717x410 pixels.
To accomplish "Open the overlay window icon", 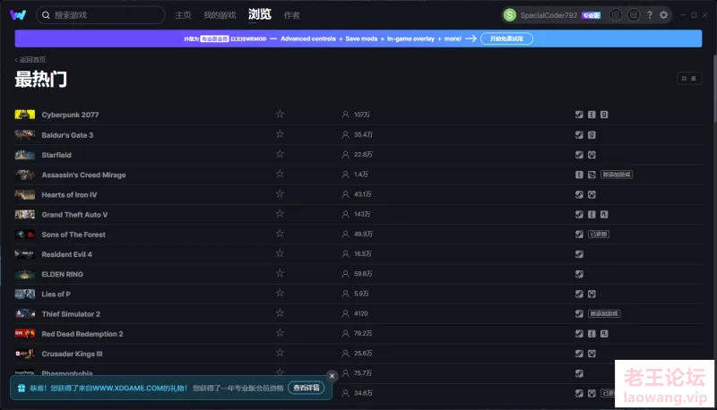I will click(x=634, y=15).
